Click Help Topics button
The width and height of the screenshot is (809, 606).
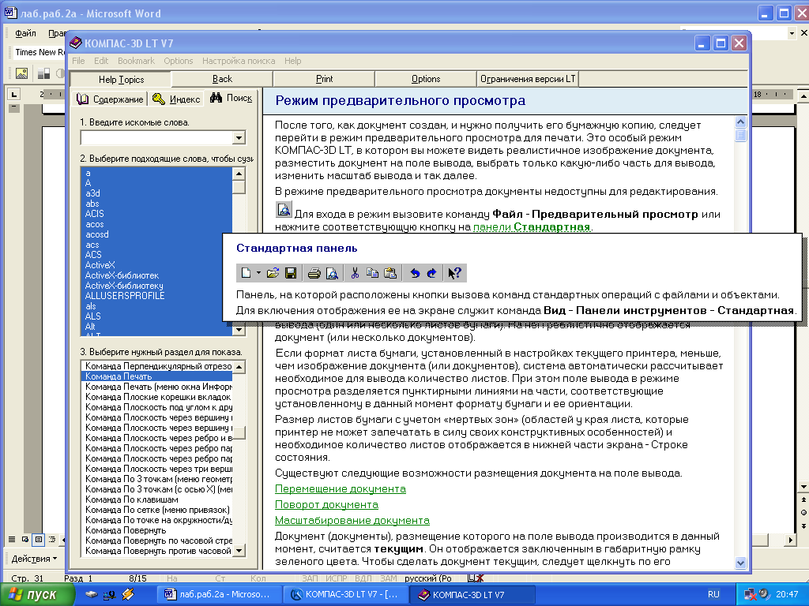pos(121,80)
